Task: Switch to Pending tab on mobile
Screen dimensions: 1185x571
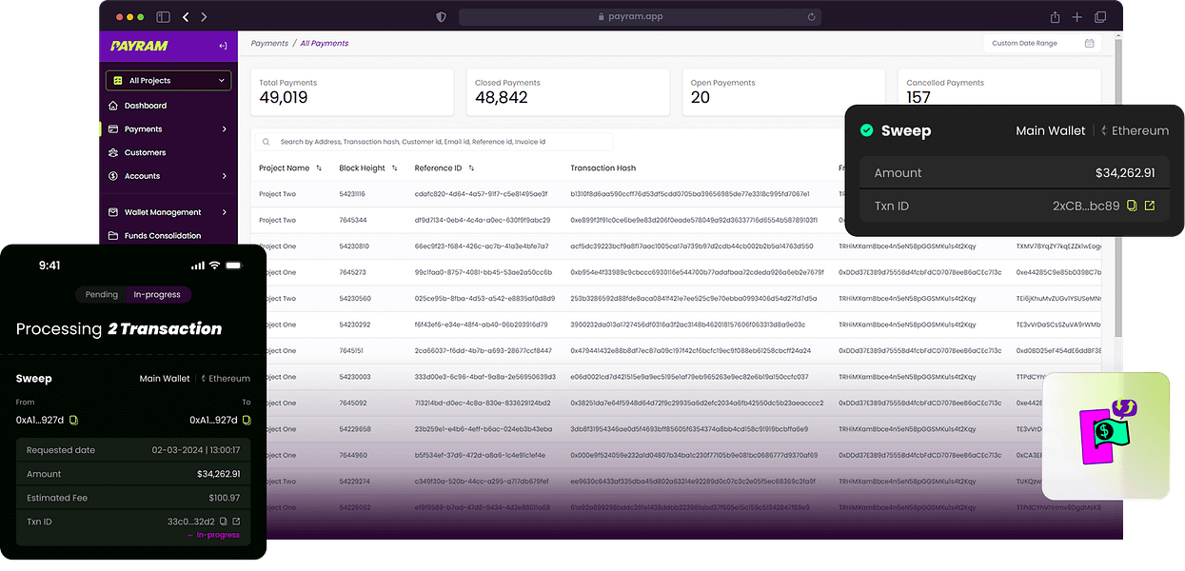Action: pyautogui.click(x=102, y=295)
